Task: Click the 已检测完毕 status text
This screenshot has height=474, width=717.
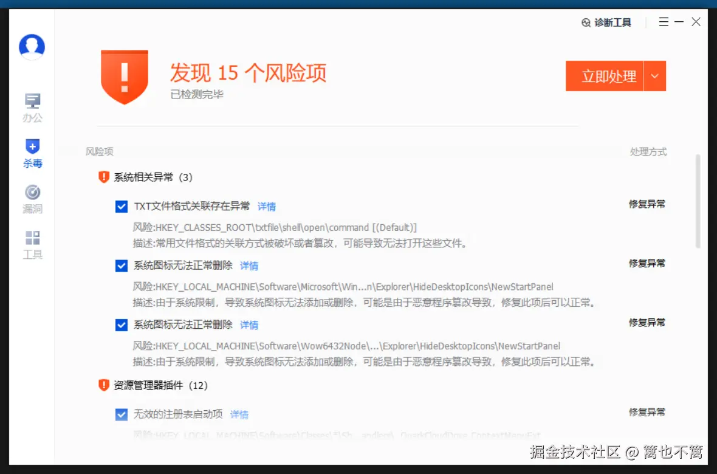Action: [197, 95]
